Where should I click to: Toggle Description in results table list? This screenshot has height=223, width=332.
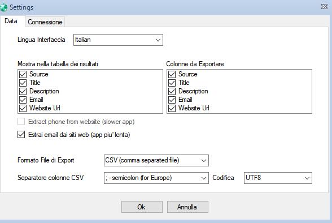coord(23,91)
